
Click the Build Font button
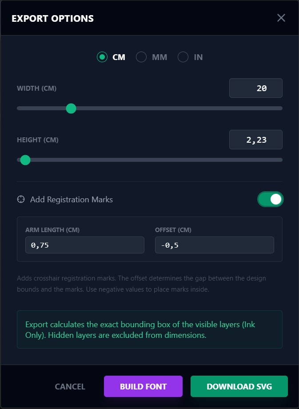click(x=143, y=386)
